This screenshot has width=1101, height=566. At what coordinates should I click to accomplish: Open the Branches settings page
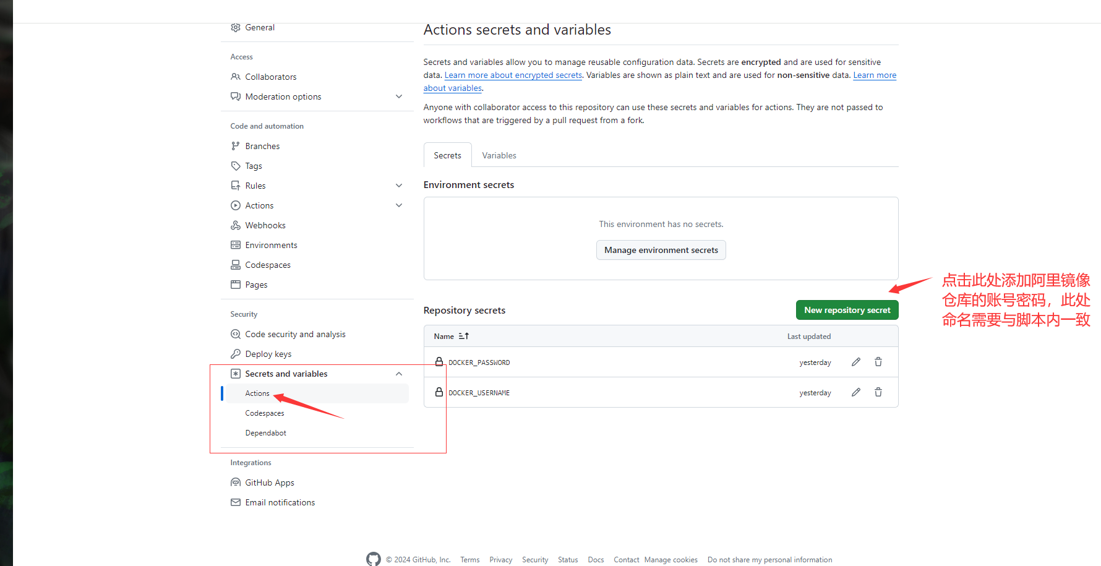click(262, 146)
